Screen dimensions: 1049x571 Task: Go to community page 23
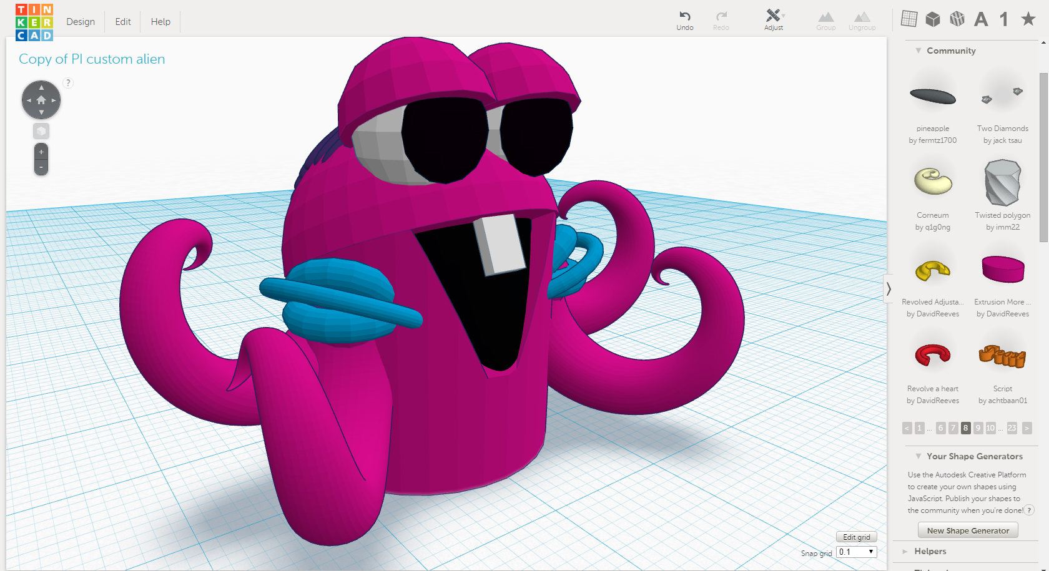(x=1012, y=428)
